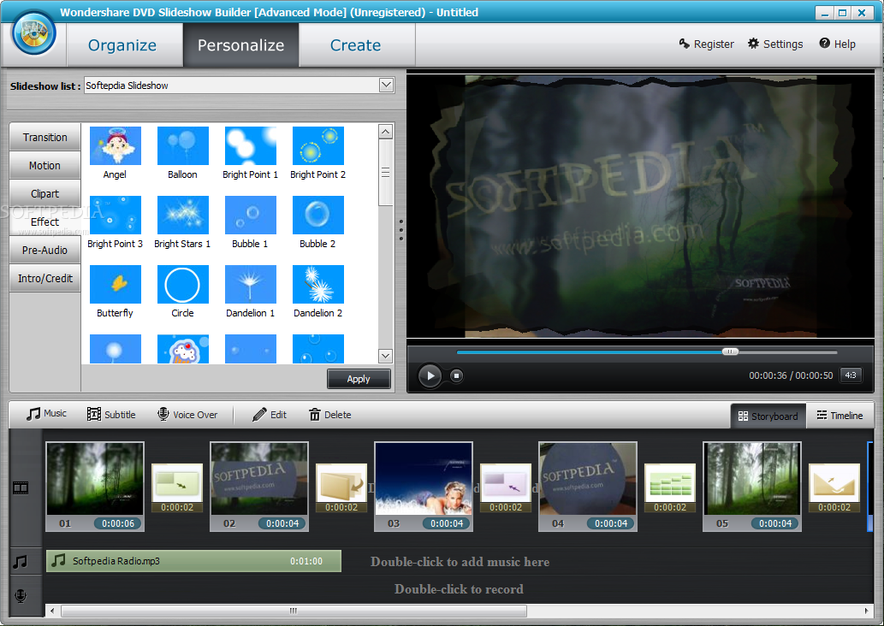Switch to the Intro/Credit category
The height and width of the screenshot is (626, 884).
(x=45, y=278)
